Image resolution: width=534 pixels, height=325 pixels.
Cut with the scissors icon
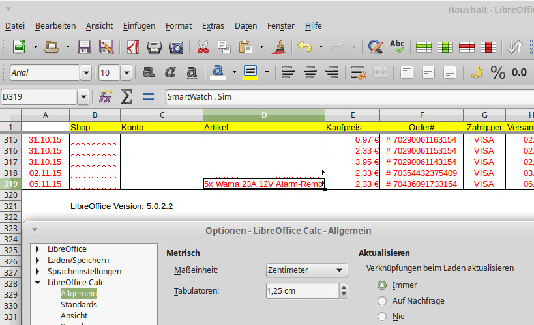coord(203,47)
